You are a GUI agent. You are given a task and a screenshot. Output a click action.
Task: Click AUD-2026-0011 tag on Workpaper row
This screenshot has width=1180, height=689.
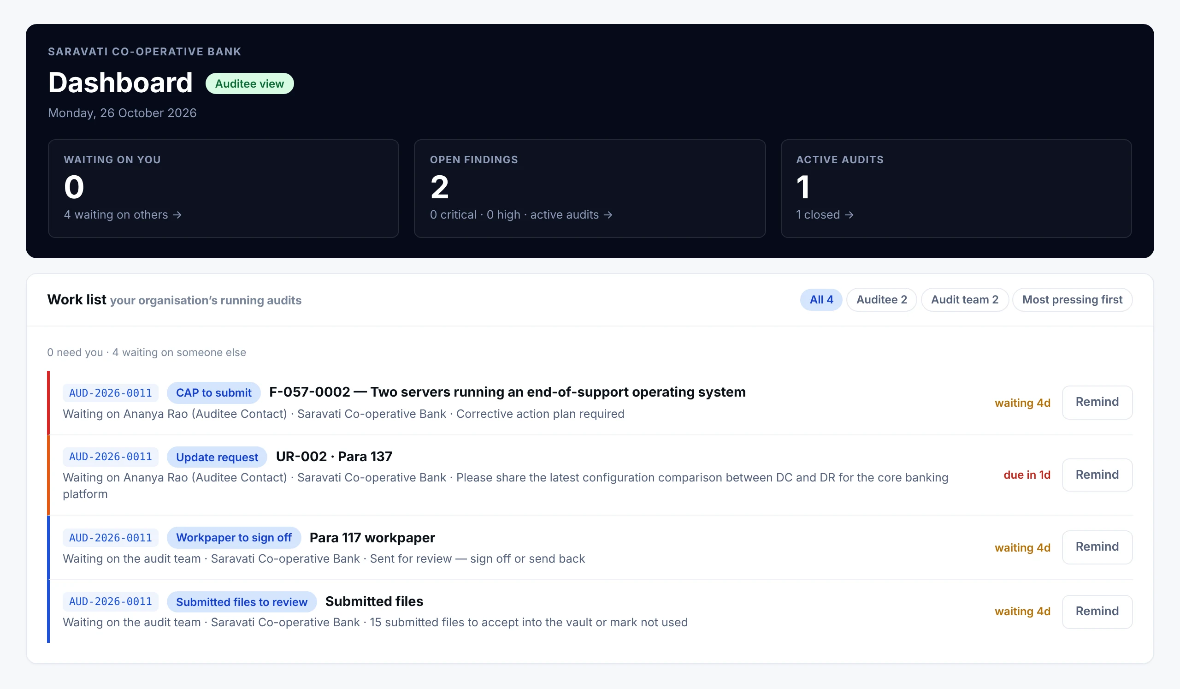pyautogui.click(x=111, y=538)
